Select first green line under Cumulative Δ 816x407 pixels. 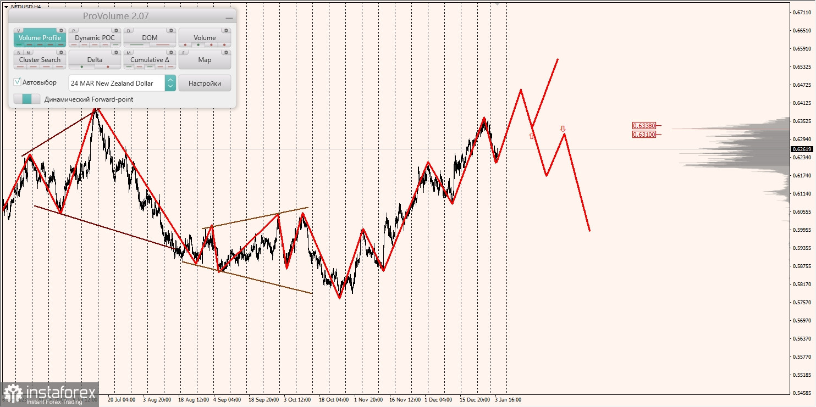pyautogui.click(x=129, y=67)
